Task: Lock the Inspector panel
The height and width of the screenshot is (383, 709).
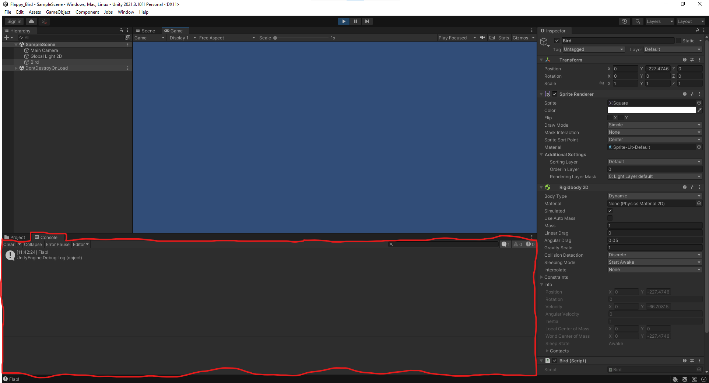Action: click(697, 31)
